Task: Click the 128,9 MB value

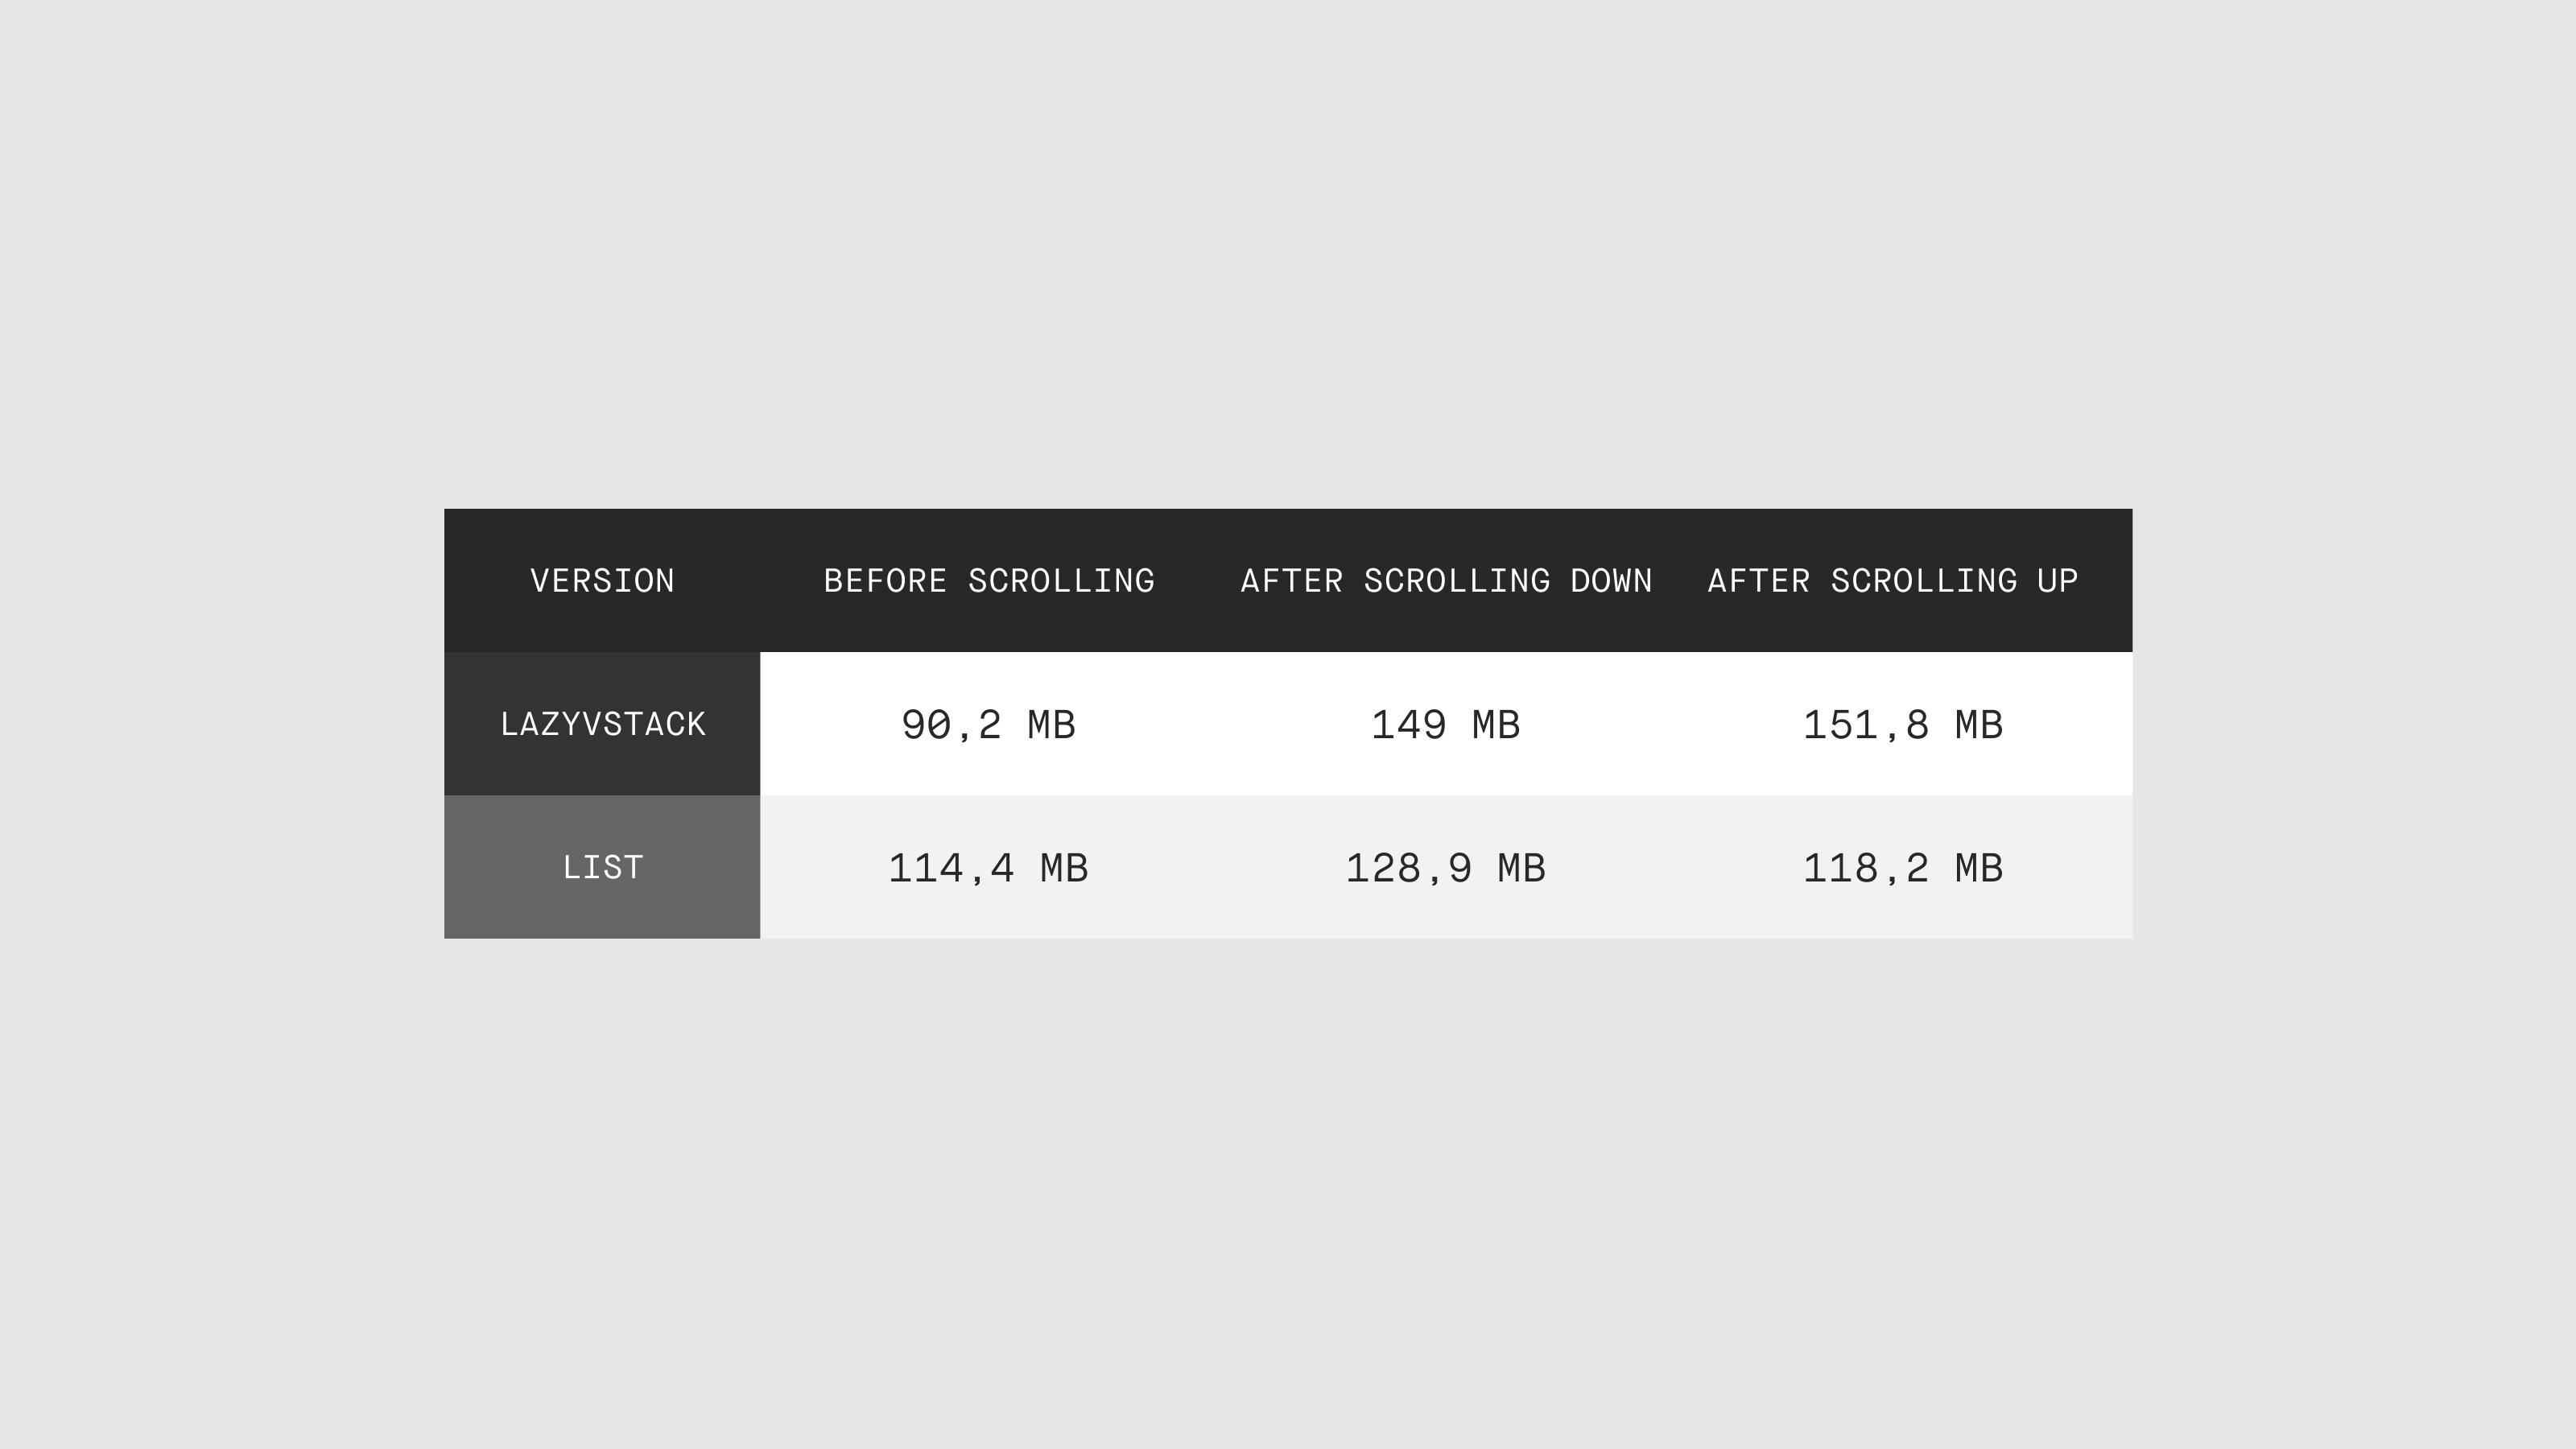Action: (1446, 867)
